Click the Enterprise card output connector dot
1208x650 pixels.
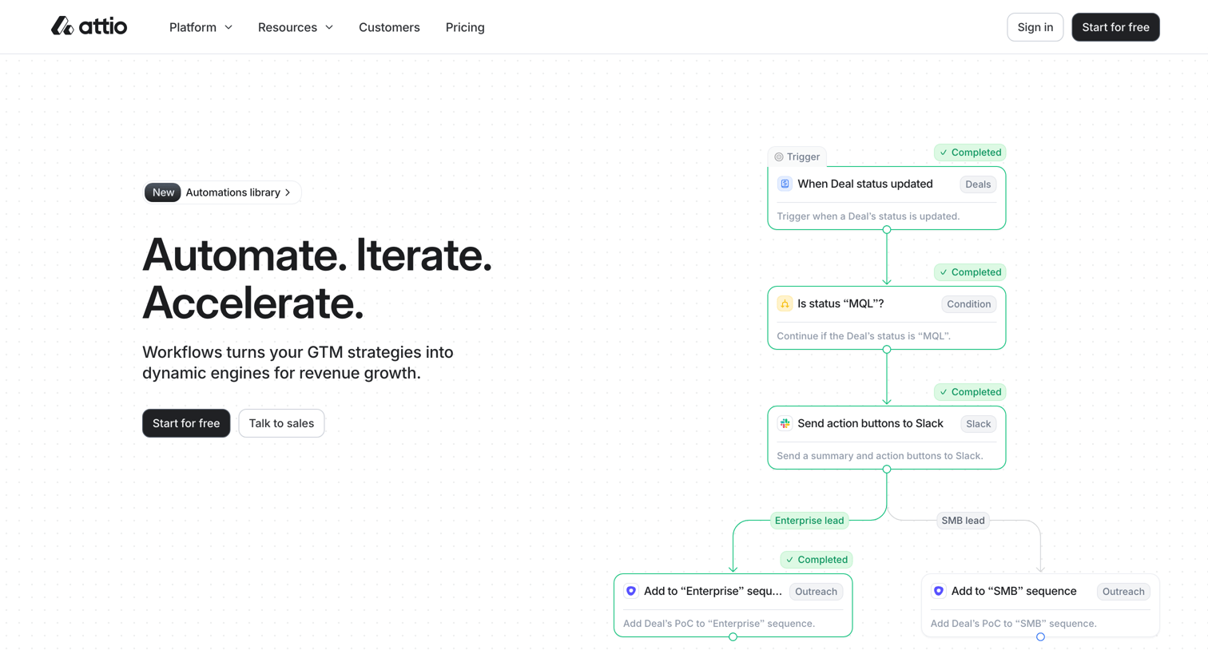click(x=733, y=637)
